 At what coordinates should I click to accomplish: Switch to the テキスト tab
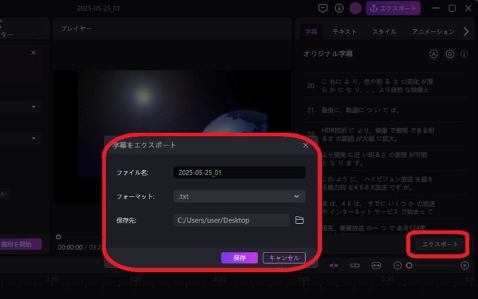344,32
